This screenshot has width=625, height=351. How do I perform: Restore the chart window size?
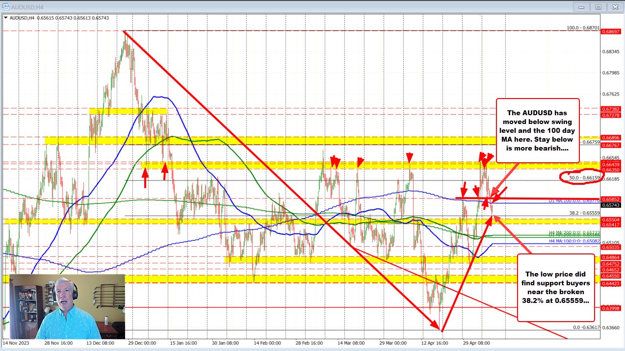(x=598, y=7)
